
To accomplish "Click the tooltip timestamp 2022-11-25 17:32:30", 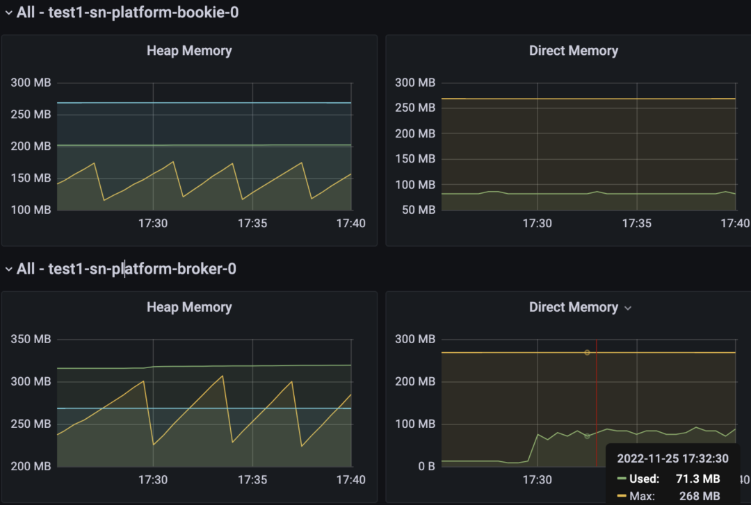I will coord(672,458).
